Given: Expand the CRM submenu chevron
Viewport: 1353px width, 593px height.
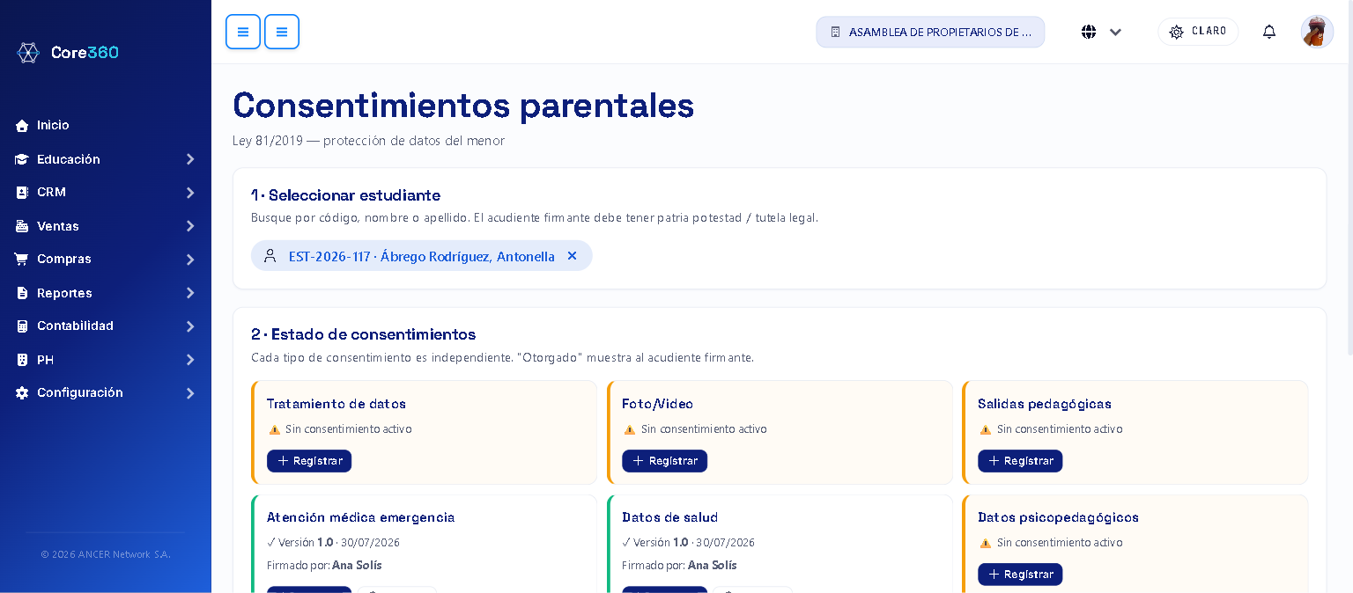Looking at the screenshot, I should 190,193.
